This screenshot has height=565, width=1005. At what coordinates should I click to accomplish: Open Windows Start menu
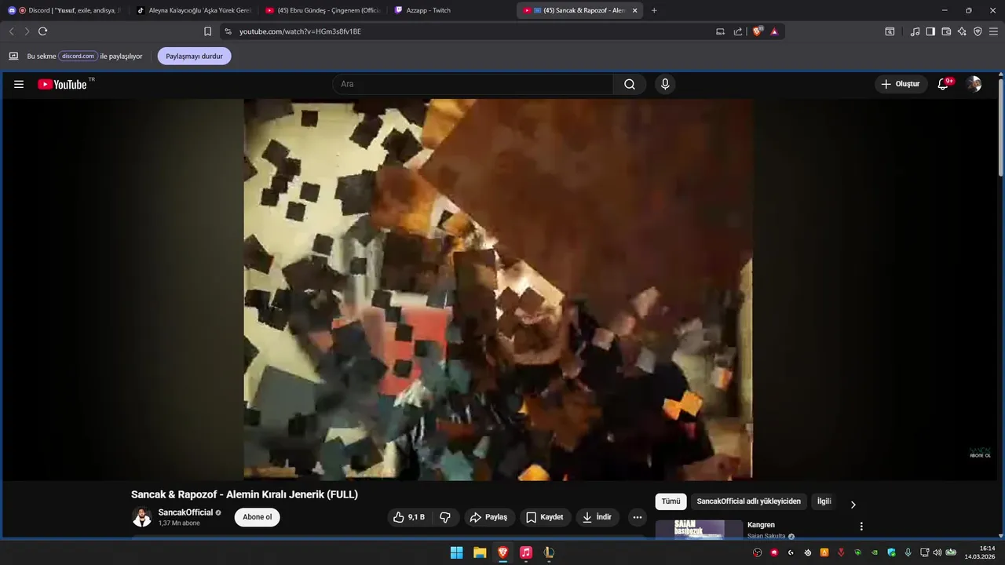456,552
